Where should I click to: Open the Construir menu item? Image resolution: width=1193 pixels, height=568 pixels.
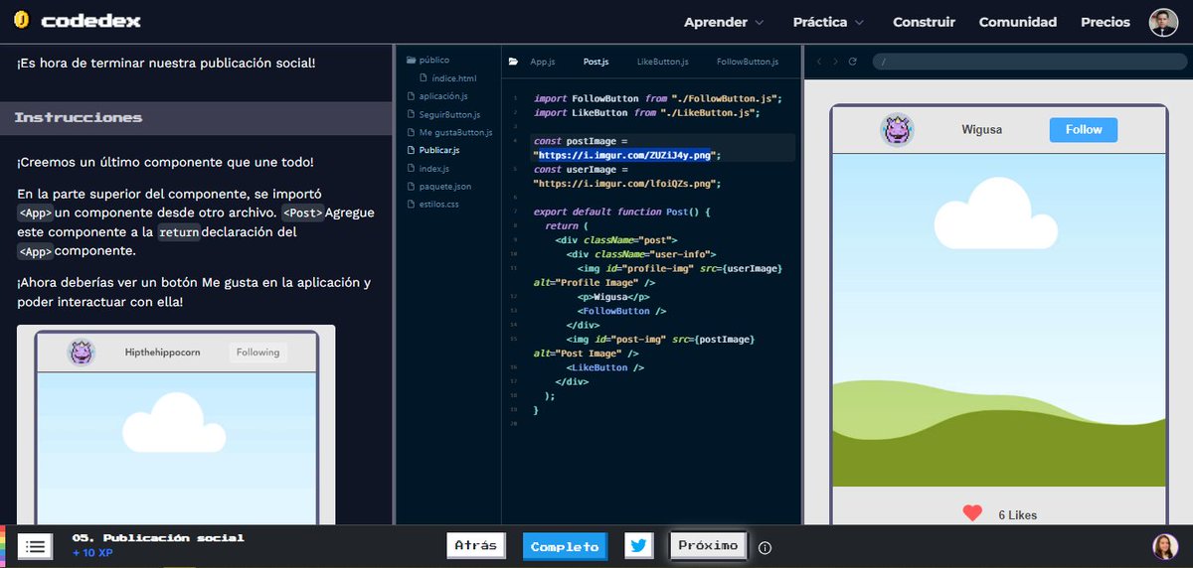(924, 22)
